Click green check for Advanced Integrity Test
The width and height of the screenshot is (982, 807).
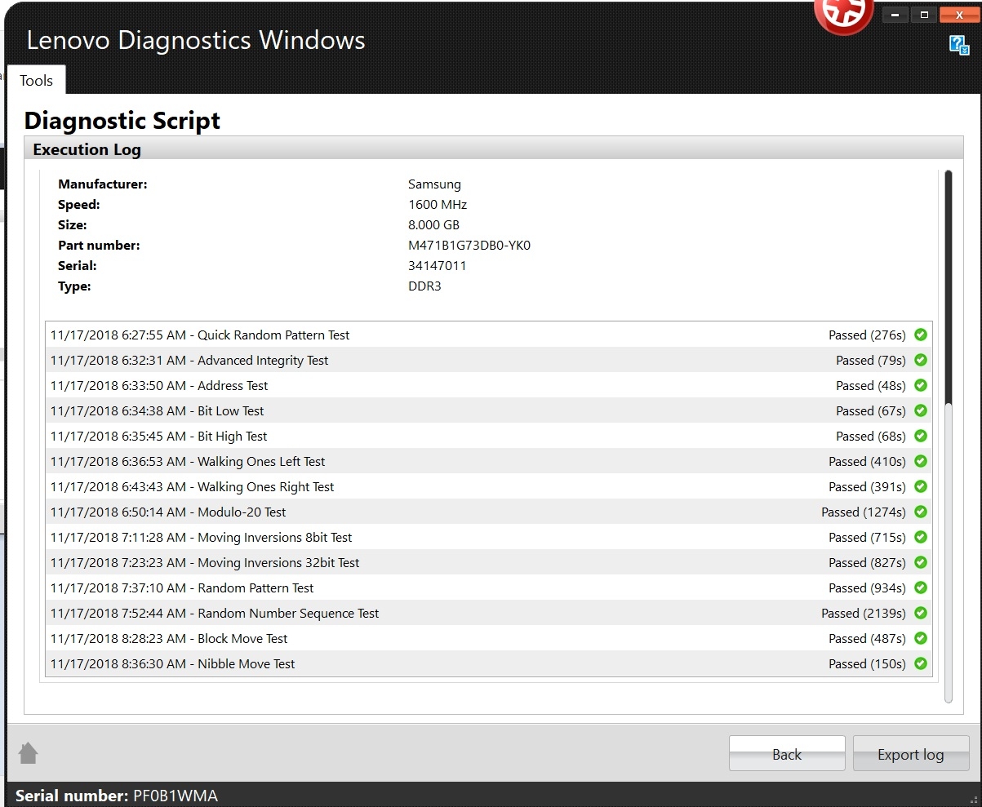click(921, 360)
